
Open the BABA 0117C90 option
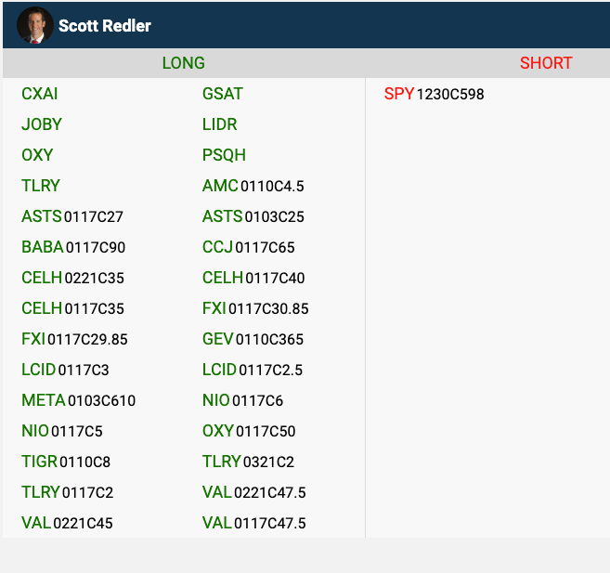pos(73,247)
